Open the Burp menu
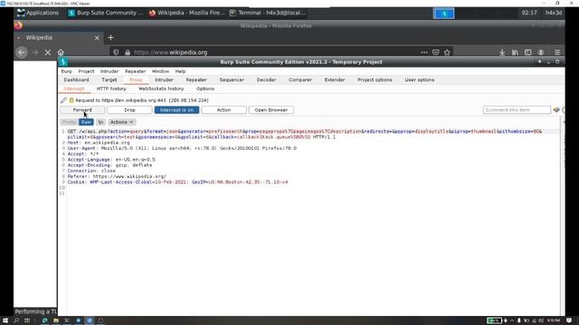 66,71
